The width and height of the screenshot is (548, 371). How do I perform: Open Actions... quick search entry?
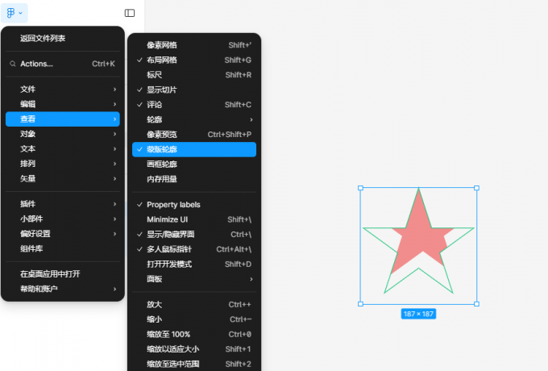[63, 64]
